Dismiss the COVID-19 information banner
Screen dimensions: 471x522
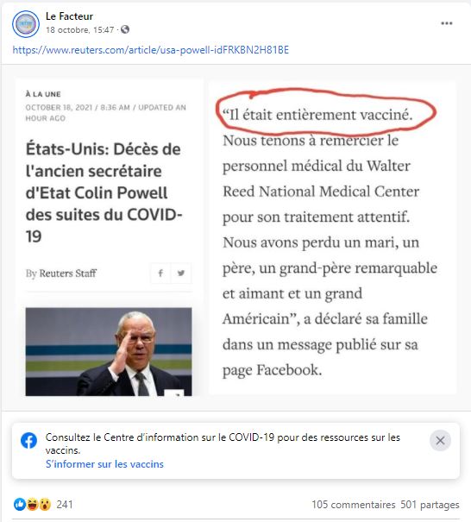click(440, 440)
